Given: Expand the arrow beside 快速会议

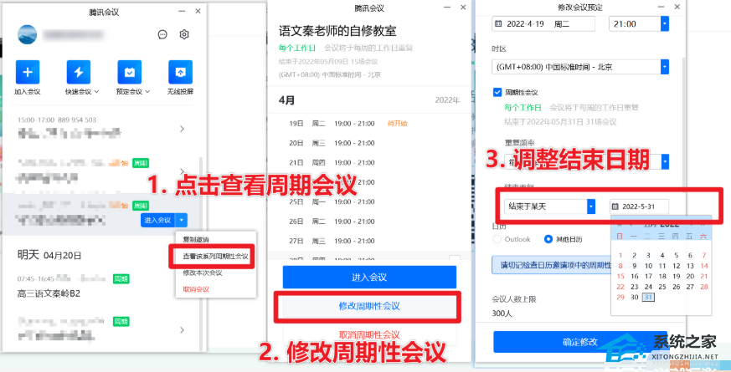Looking at the screenshot, I should point(96,92).
